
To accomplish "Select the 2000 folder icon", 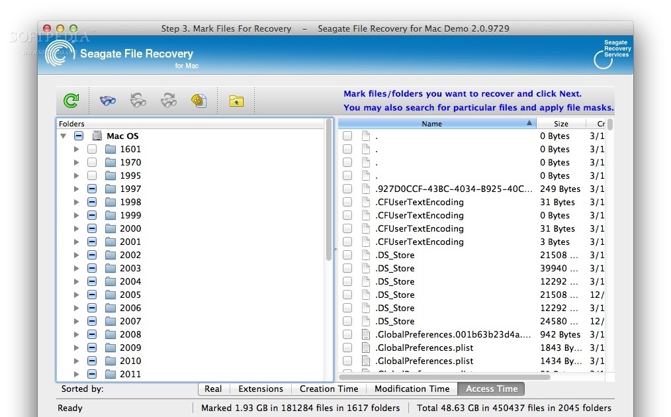I will [x=111, y=228].
